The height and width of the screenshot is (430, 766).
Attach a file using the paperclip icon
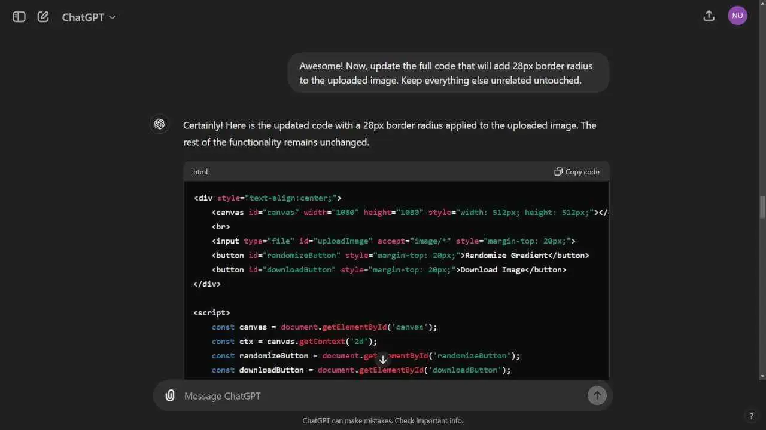[170, 395]
